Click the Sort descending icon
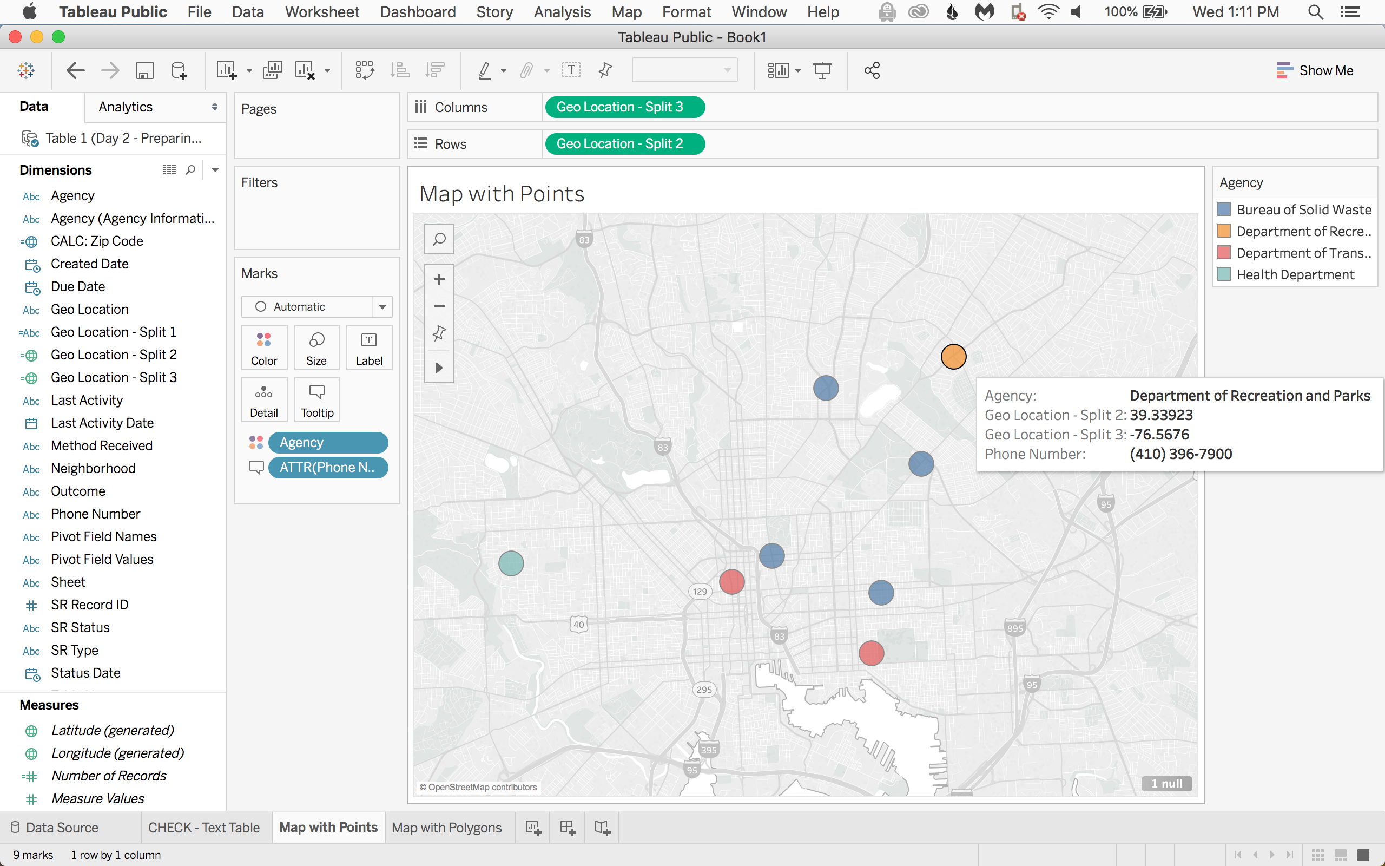1385x866 pixels. 435,70
